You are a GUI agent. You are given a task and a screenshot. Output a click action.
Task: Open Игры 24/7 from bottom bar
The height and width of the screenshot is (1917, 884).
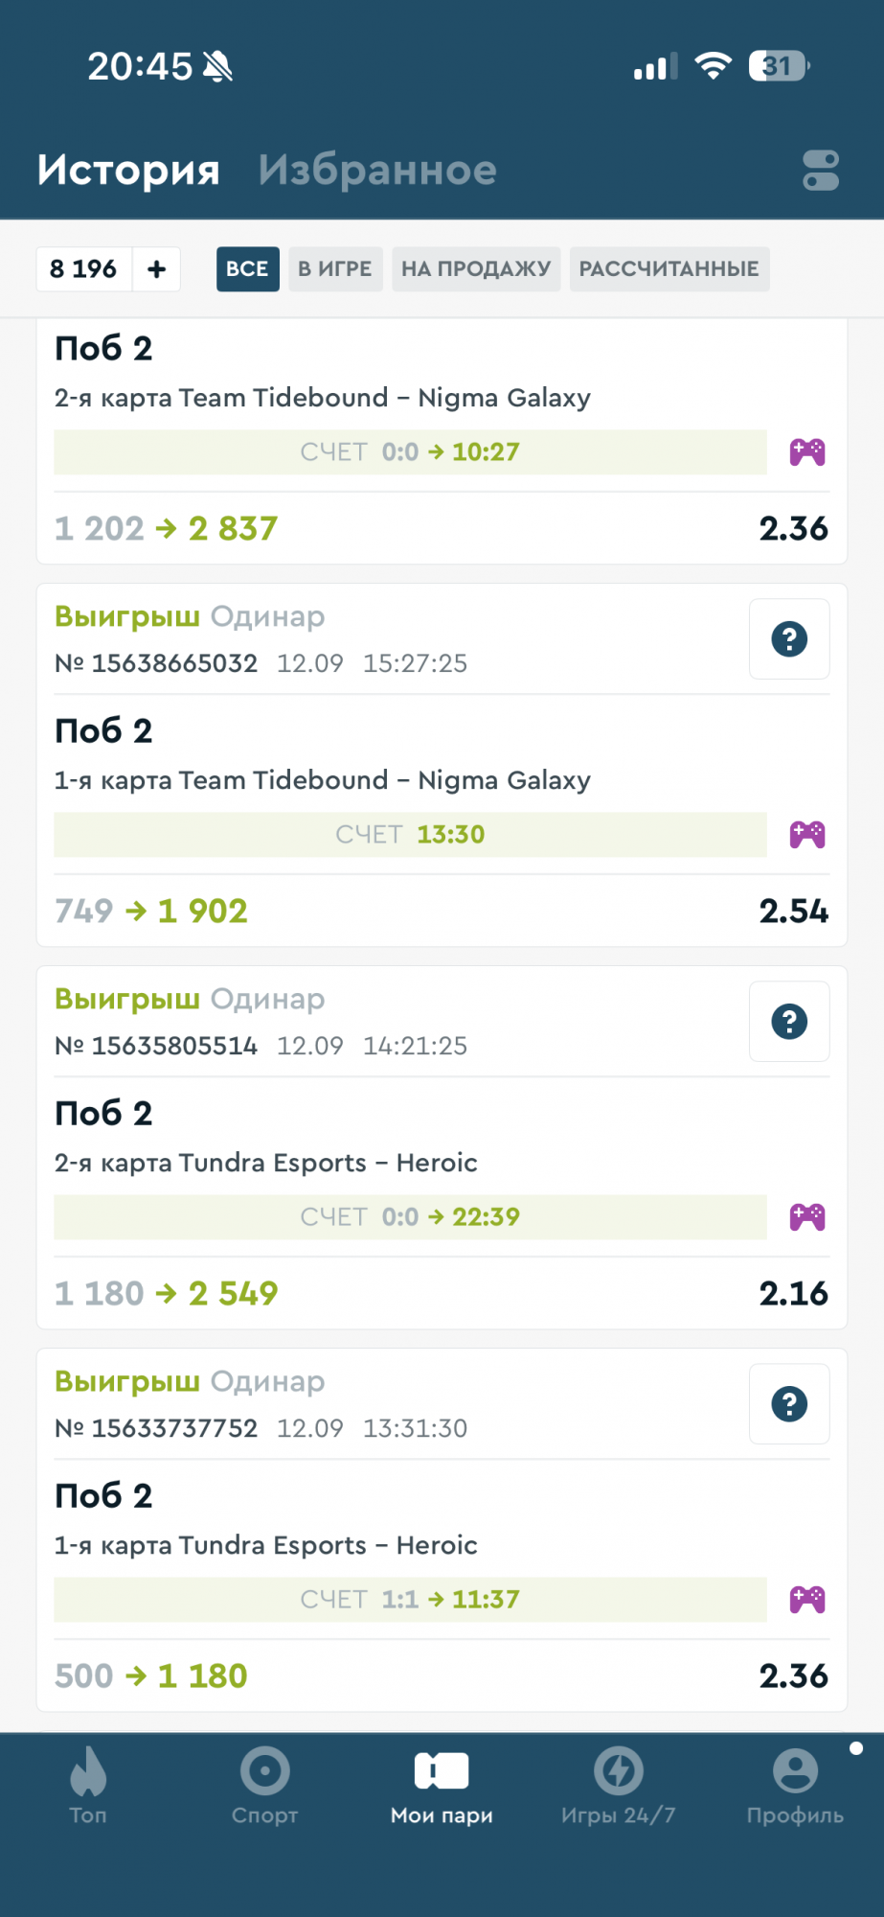(618, 1785)
